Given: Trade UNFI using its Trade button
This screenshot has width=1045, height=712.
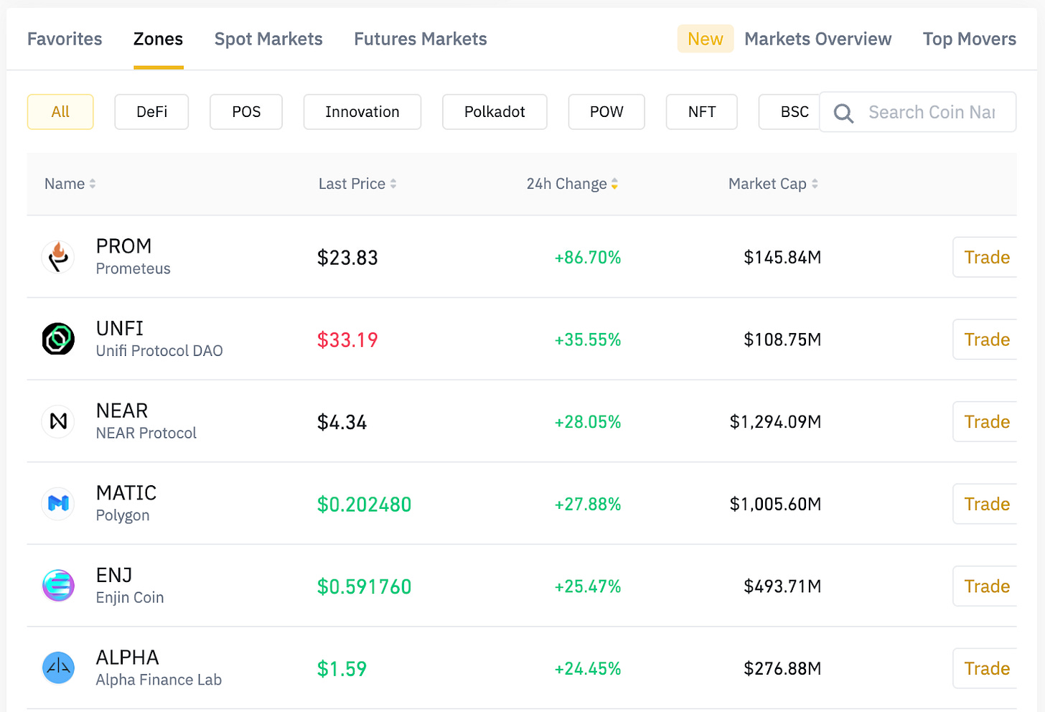Looking at the screenshot, I should click(x=986, y=339).
